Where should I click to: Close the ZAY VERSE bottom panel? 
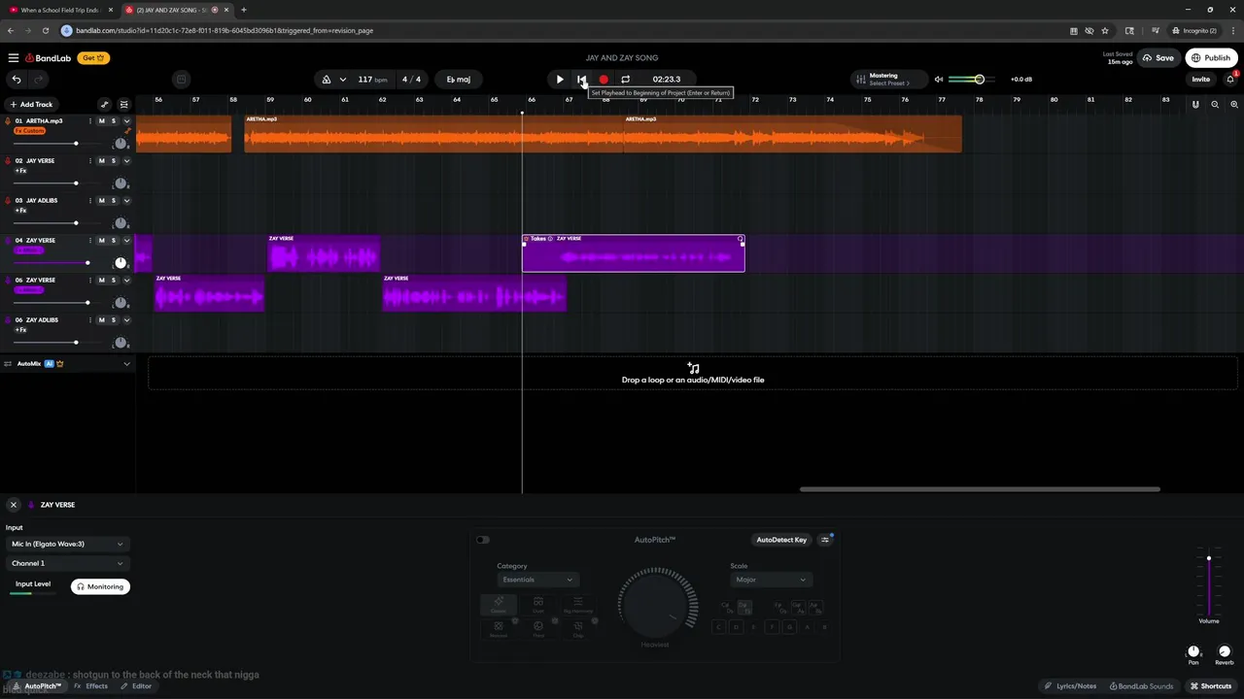[x=14, y=505]
